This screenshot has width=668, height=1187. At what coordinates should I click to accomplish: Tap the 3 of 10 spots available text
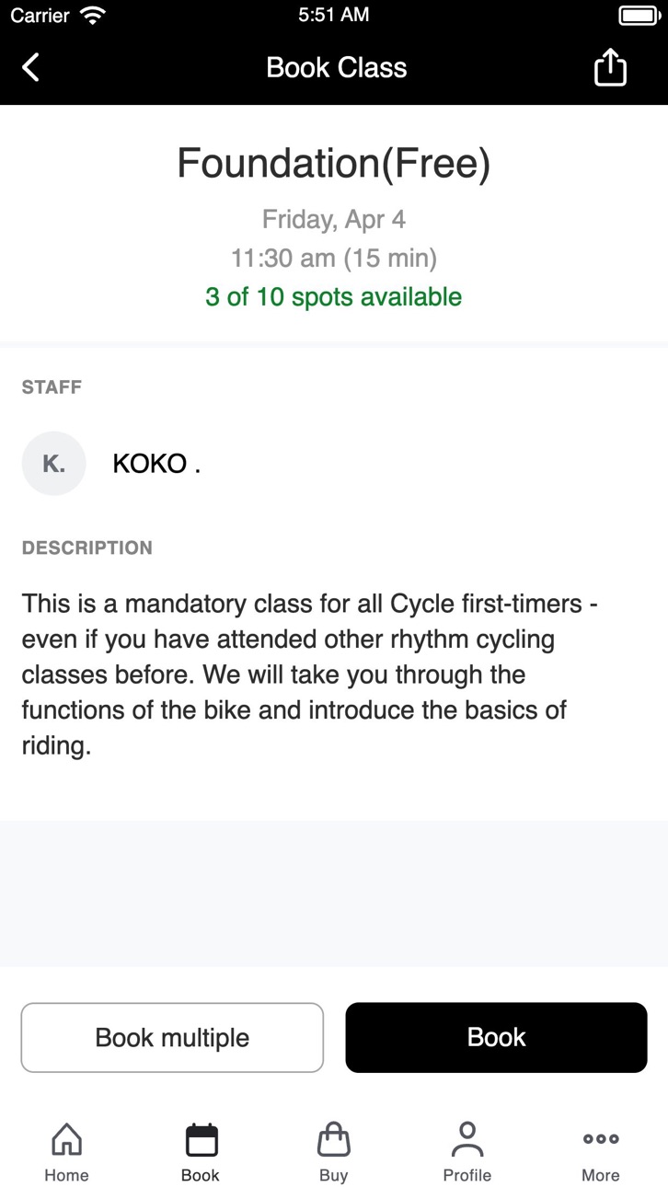click(334, 297)
